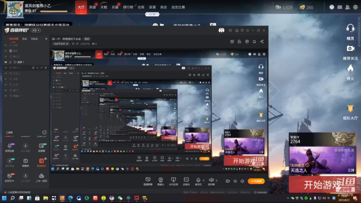361x203 pixels.
Task: Expand the speaker options arrow
Action: coord(217,180)
